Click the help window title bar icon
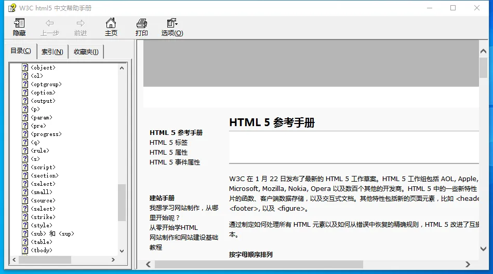The height and width of the screenshot is (274, 493). click(12, 8)
